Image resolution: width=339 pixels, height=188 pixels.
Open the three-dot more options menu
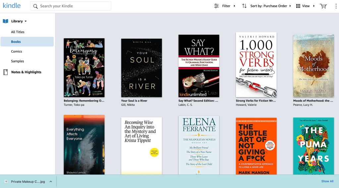(x=336, y=6)
